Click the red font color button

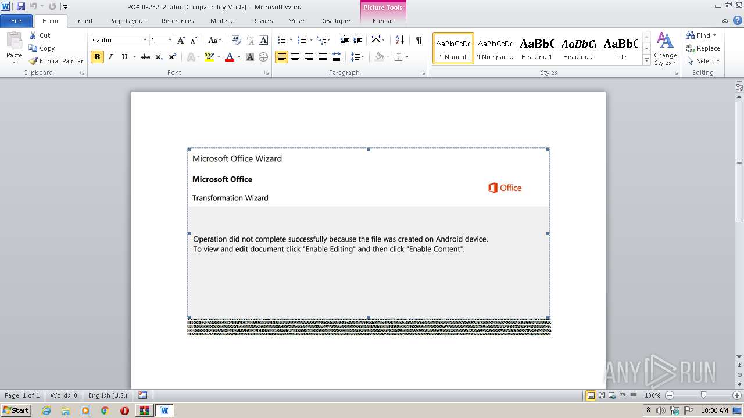[x=230, y=57]
